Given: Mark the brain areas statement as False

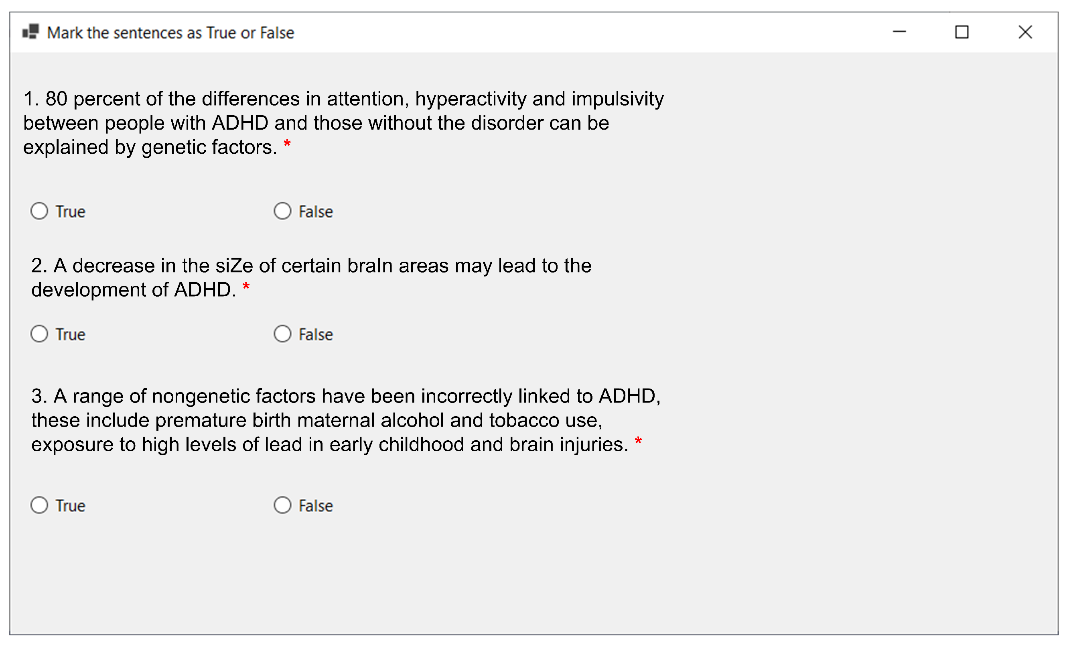Looking at the screenshot, I should coord(282,334).
